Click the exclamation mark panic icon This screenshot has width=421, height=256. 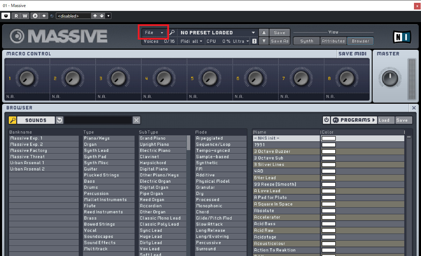pyautogui.click(x=254, y=41)
